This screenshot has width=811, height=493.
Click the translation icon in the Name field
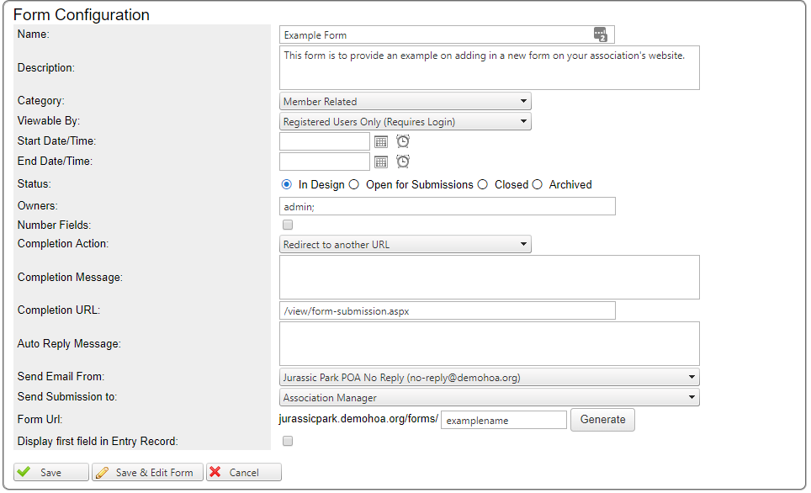(601, 34)
